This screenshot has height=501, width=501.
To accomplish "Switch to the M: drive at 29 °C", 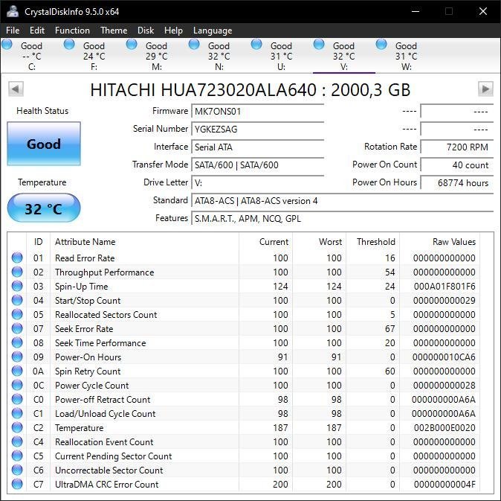I will click(156, 56).
